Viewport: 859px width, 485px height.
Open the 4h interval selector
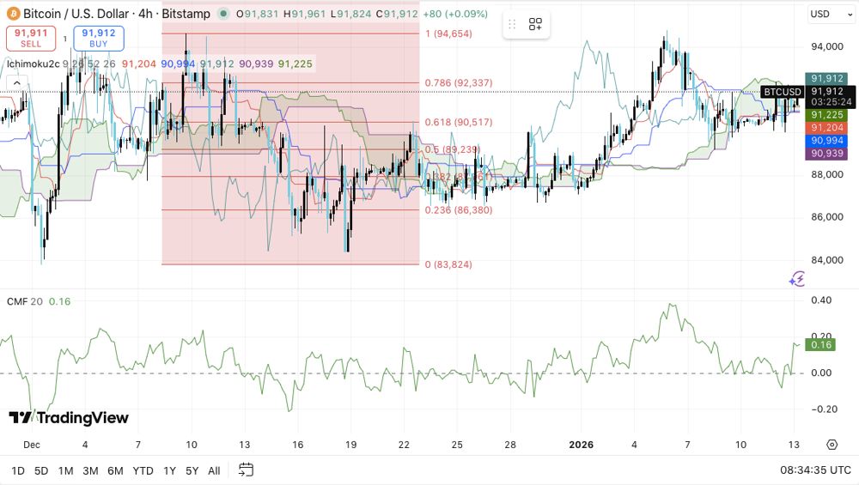pos(144,14)
